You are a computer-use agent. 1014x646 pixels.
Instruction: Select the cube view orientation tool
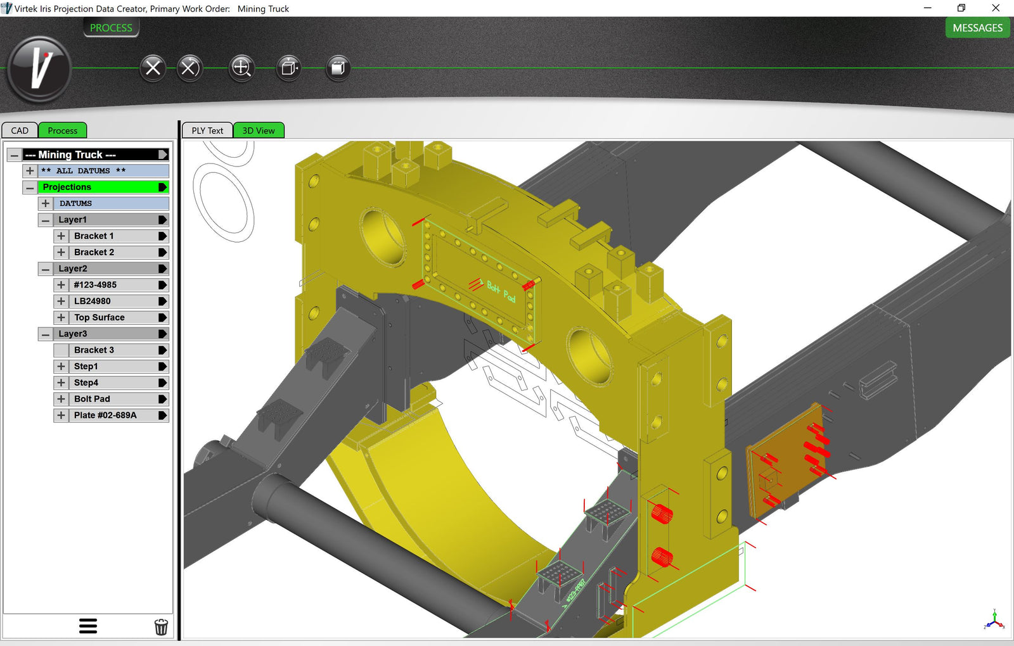point(288,68)
